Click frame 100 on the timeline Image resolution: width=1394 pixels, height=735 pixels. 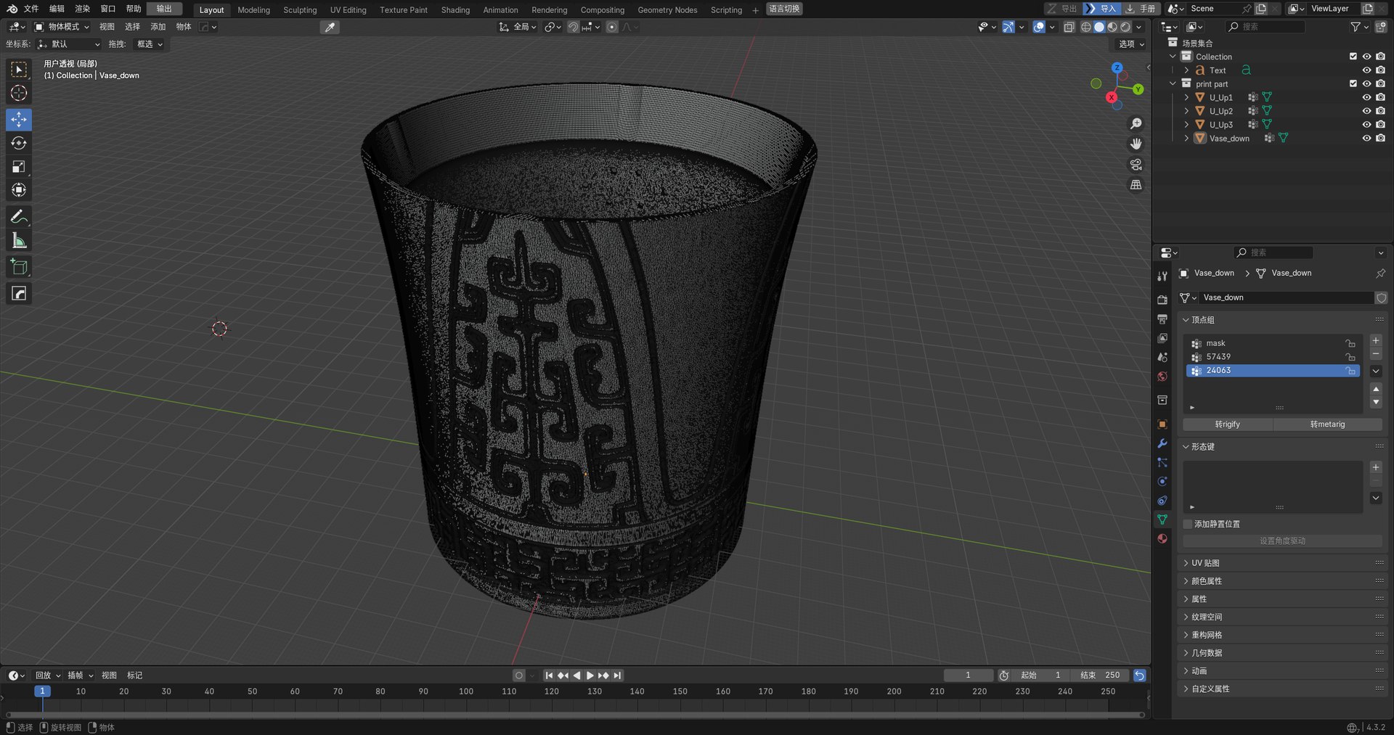point(466,692)
